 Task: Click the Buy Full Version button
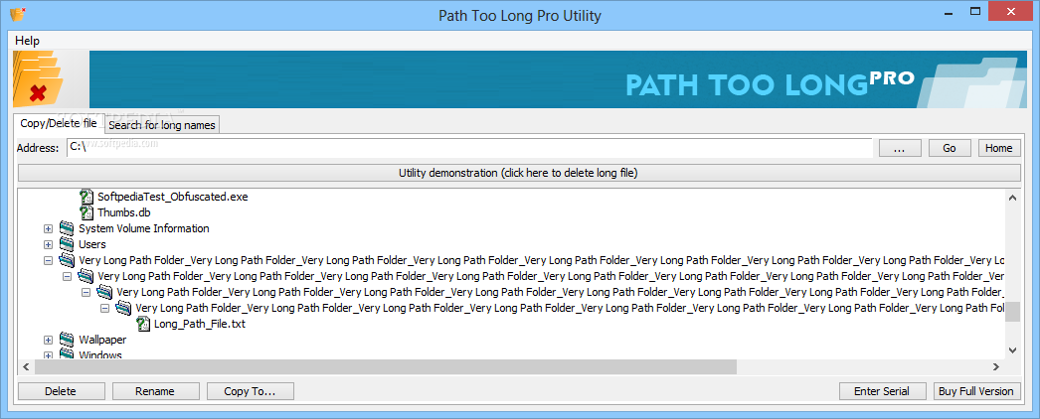coord(976,391)
